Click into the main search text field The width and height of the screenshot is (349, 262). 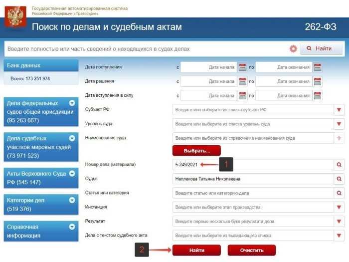click(145, 49)
